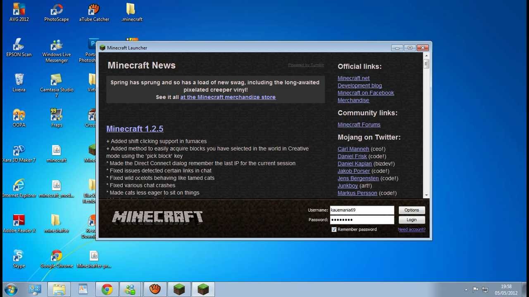Click the "Fixed various chat crashes" line
Viewport: 529px width, 297px height.
click(141, 185)
